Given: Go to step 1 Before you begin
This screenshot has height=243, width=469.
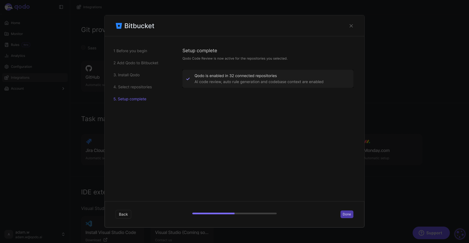Looking at the screenshot, I should coord(130,51).
